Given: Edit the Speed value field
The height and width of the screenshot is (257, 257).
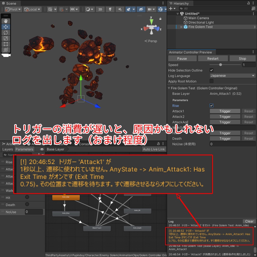Looking at the screenshot, I should pos(249,65).
